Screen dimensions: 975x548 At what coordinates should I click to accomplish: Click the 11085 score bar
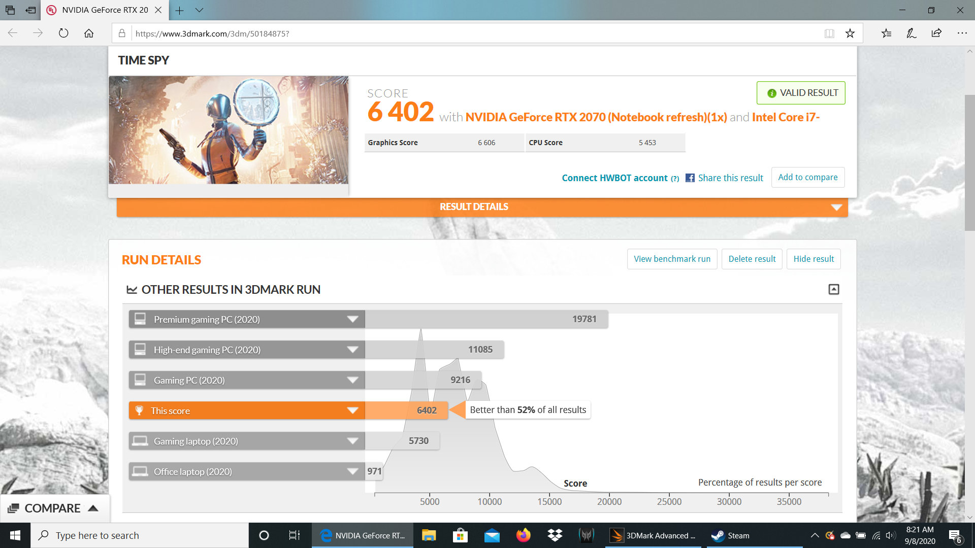[x=434, y=350]
